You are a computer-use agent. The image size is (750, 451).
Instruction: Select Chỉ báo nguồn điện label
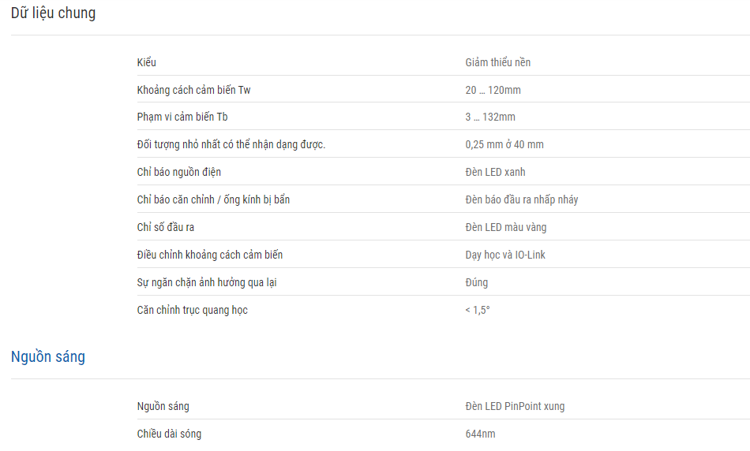point(179,172)
